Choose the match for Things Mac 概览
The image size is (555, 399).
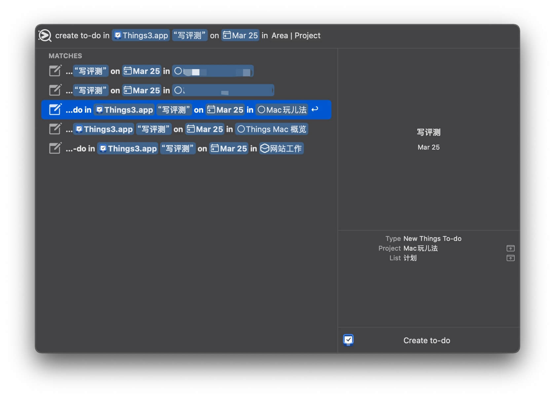(x=186, y=129)
